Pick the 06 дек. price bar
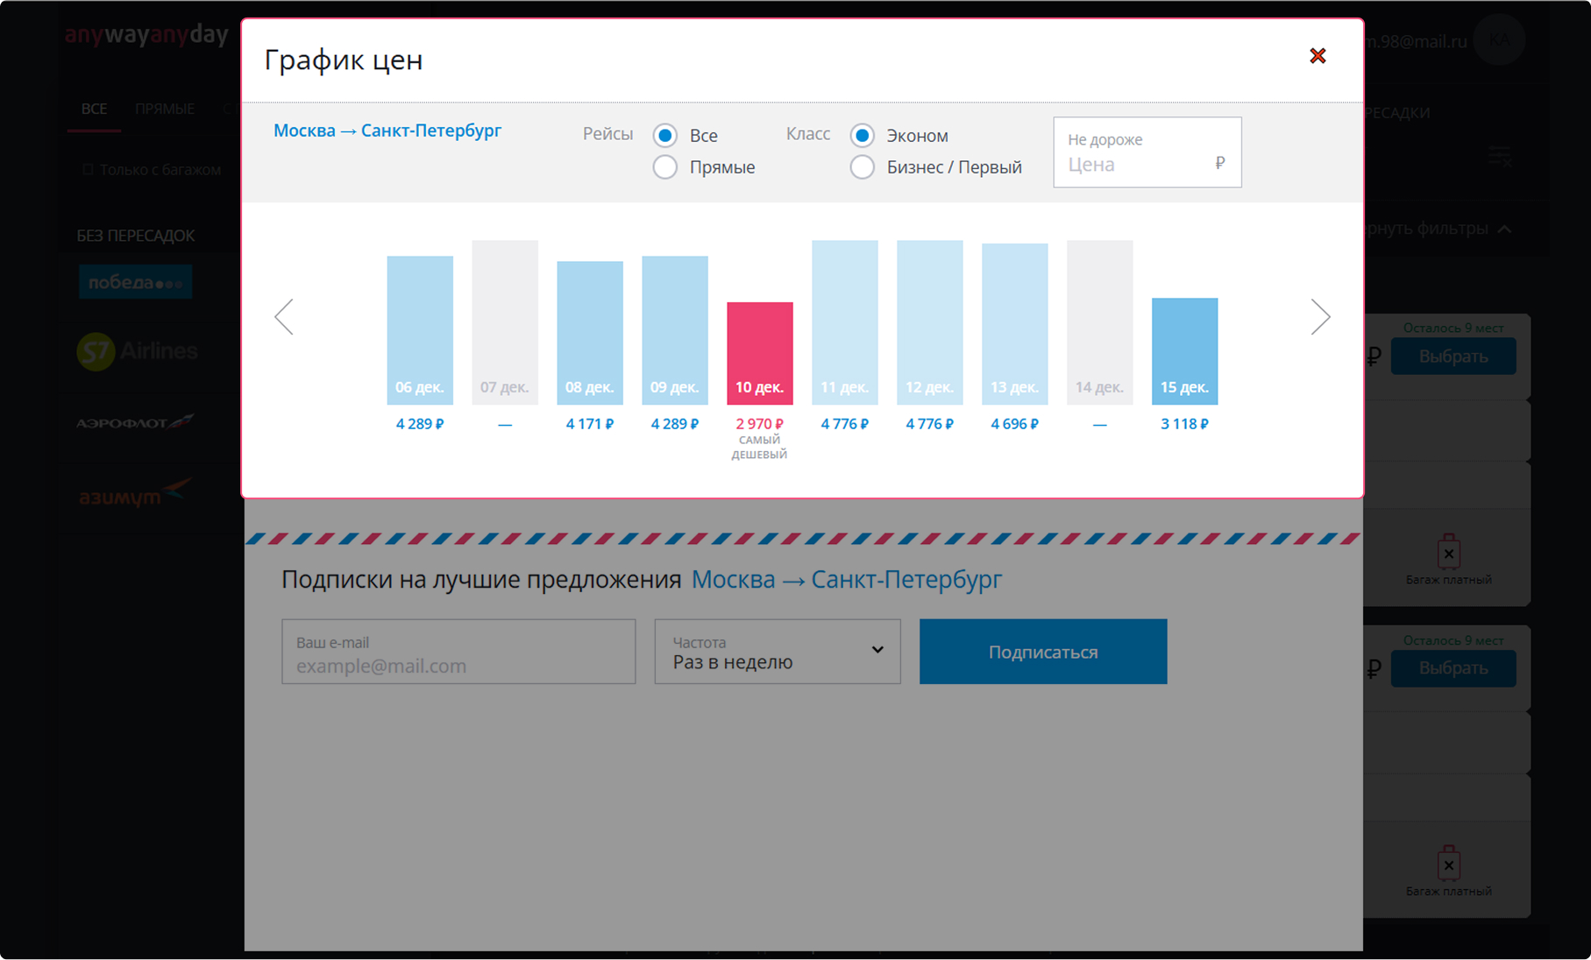 420,331
